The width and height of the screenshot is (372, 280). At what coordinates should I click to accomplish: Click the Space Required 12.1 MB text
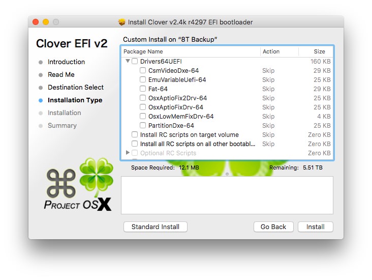point(165,167)
